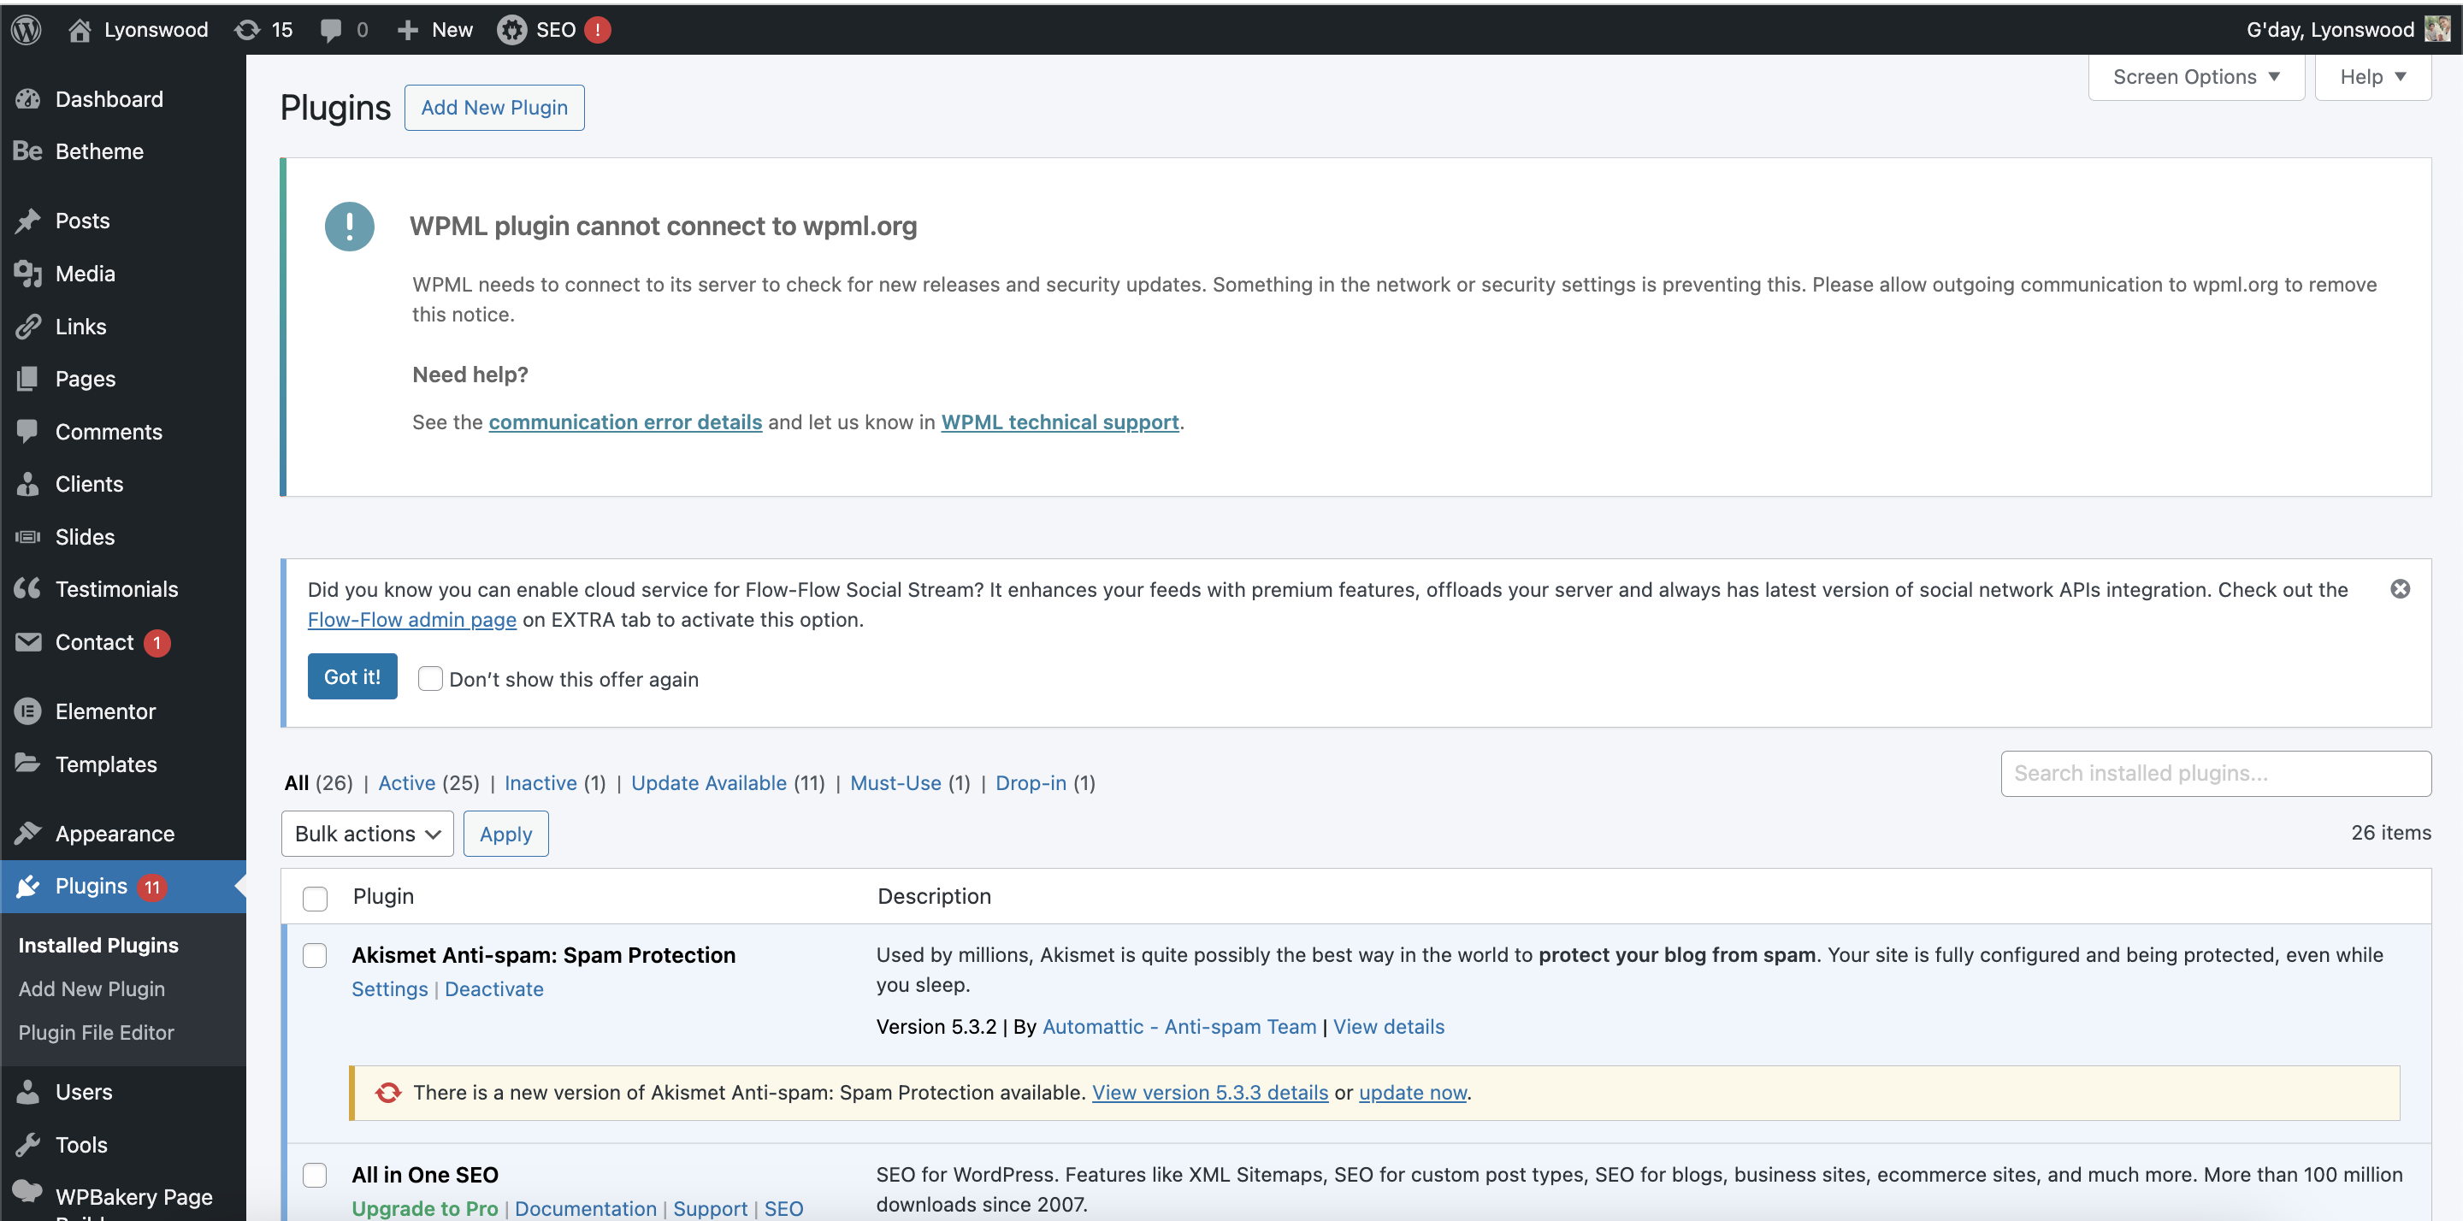Click the Apply bulk action button
Viewport: 2463px width, 1221px height.
click(505, 834)
